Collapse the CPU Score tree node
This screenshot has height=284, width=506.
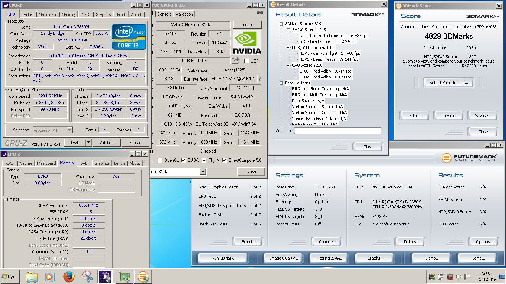(288, 65)
